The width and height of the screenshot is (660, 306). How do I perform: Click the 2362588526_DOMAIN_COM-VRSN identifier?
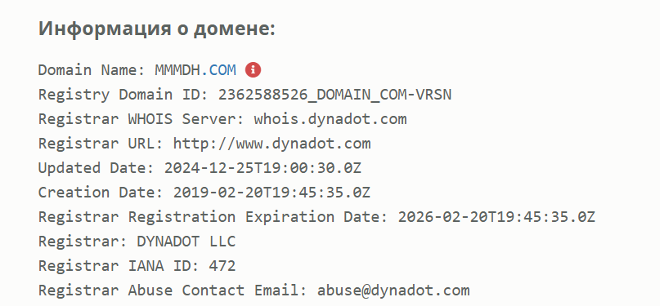pyautogui.click(x=334, y=95)
